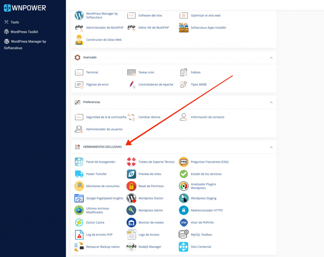Screen dimensions: 324x257
Task: Click the Google PageSpeed Insights icon
Action: pos(79,199)
